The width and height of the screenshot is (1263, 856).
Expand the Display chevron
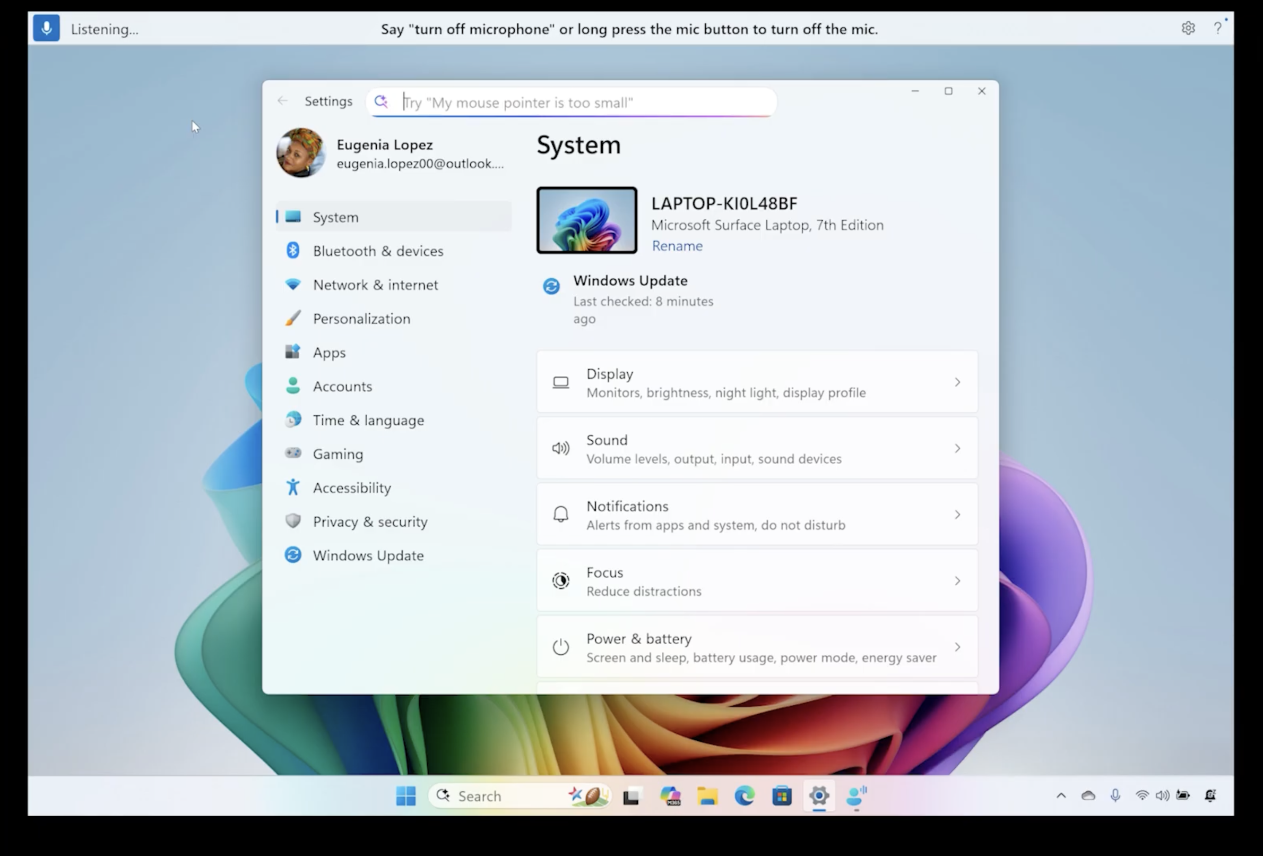pyautogui.click(x=957, y=382)
